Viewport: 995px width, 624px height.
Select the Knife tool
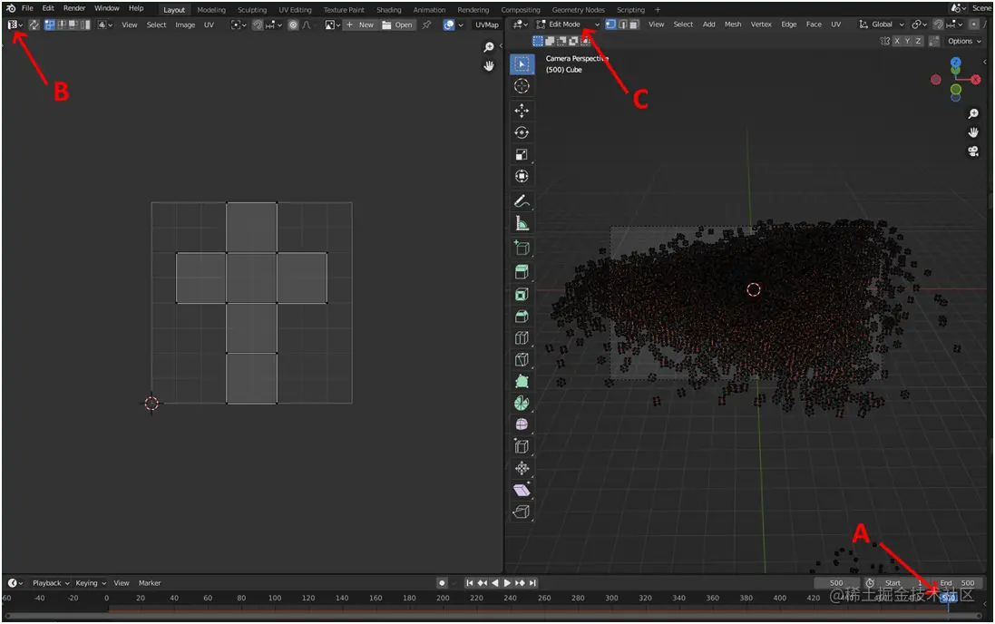(522, 360)
